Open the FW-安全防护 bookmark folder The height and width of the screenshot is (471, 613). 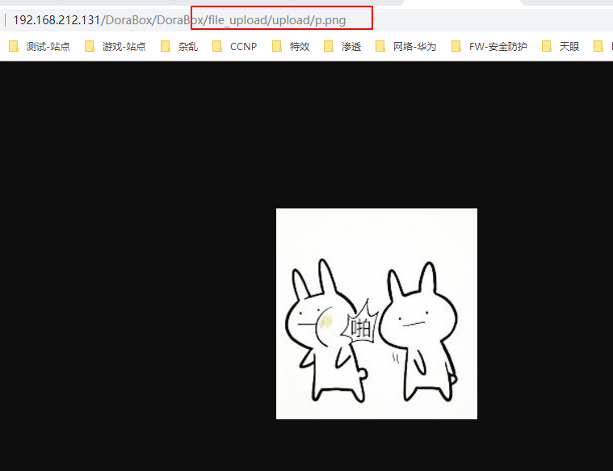489,47
